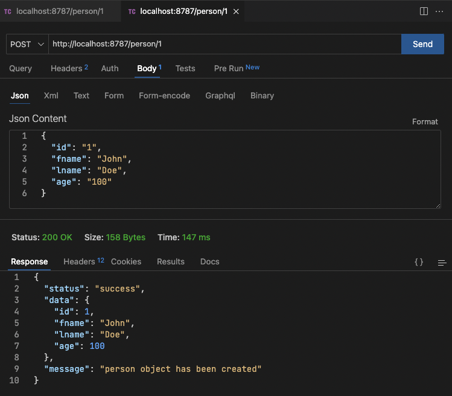
Task: Click the Format link for JSON content
Action: 425,121
